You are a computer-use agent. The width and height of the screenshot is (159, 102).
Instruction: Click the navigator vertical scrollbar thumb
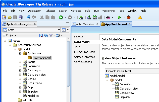point(68,64)
